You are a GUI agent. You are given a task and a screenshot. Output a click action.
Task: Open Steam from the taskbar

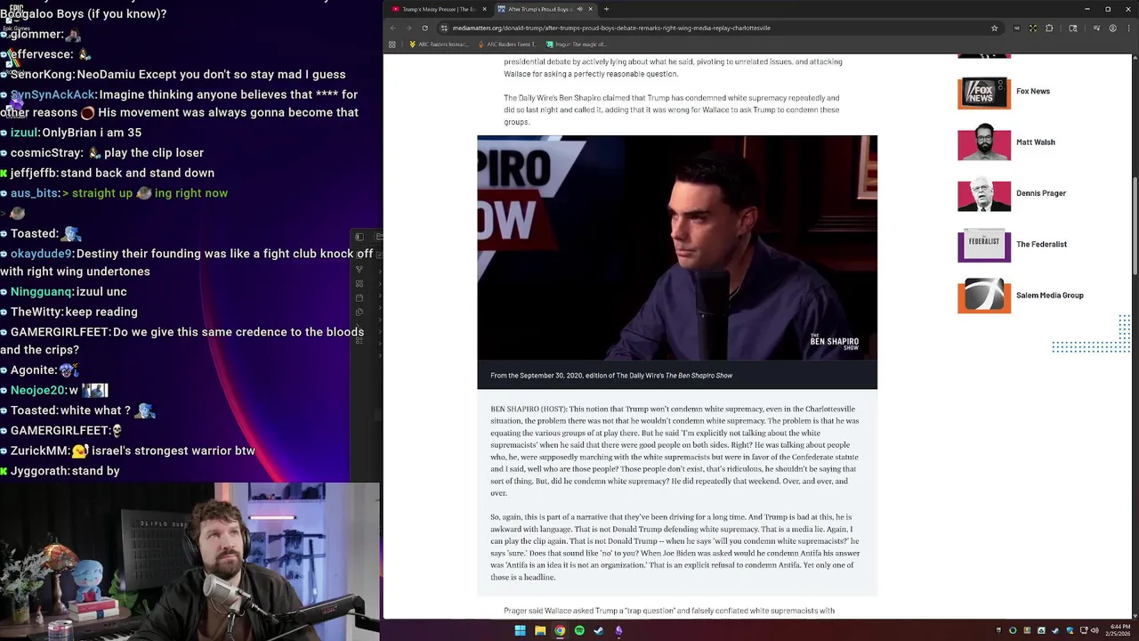[599, 630]
